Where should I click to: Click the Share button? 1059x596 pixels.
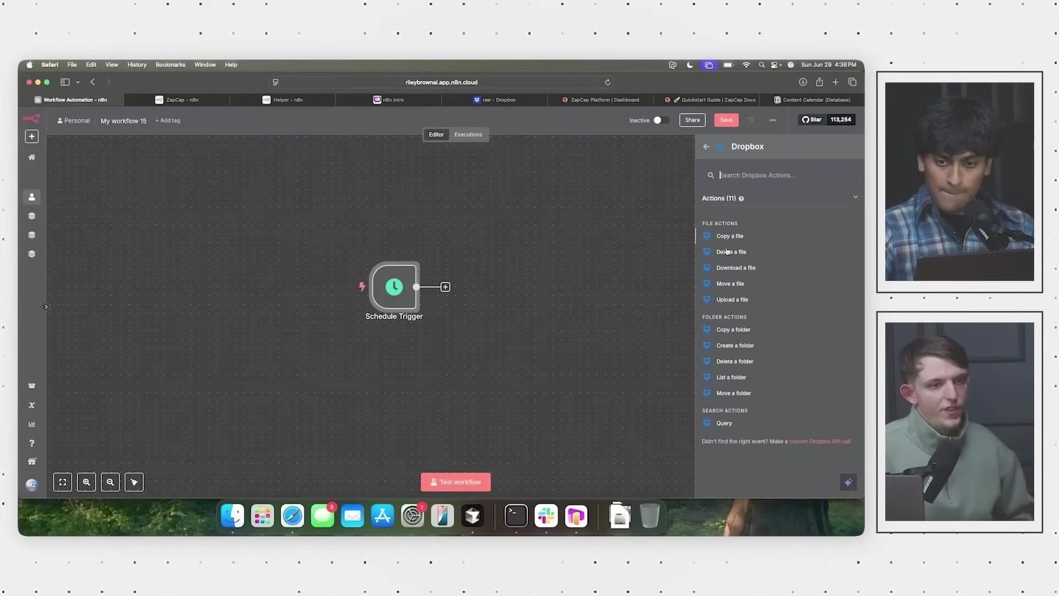pos(692,120)
